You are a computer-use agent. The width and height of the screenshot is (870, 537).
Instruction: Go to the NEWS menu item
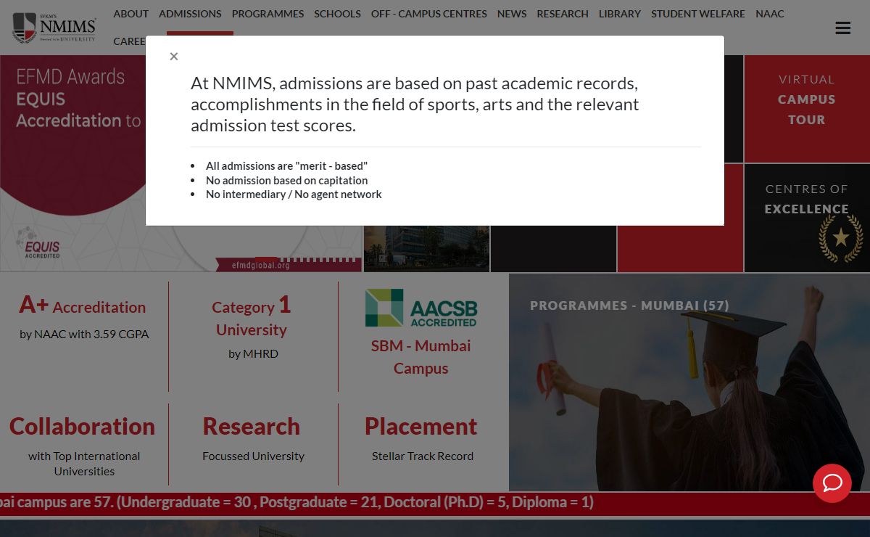(x=512, y=14)
